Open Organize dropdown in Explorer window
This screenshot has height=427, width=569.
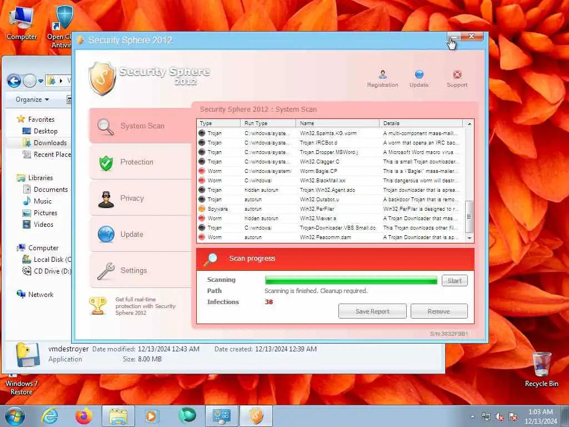pyautogui.click(x=32, y=100)
